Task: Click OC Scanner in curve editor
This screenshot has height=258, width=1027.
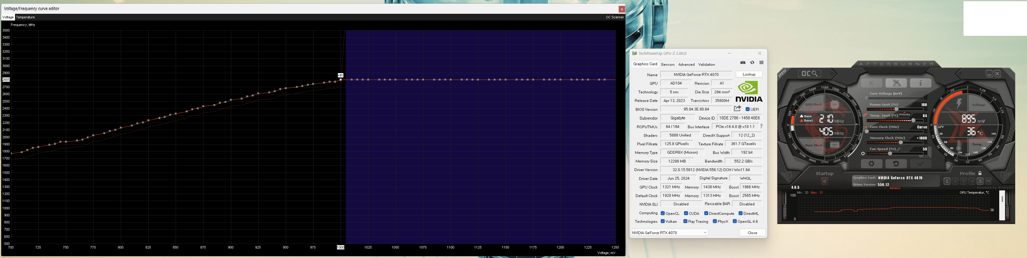Action: point(615,17)
